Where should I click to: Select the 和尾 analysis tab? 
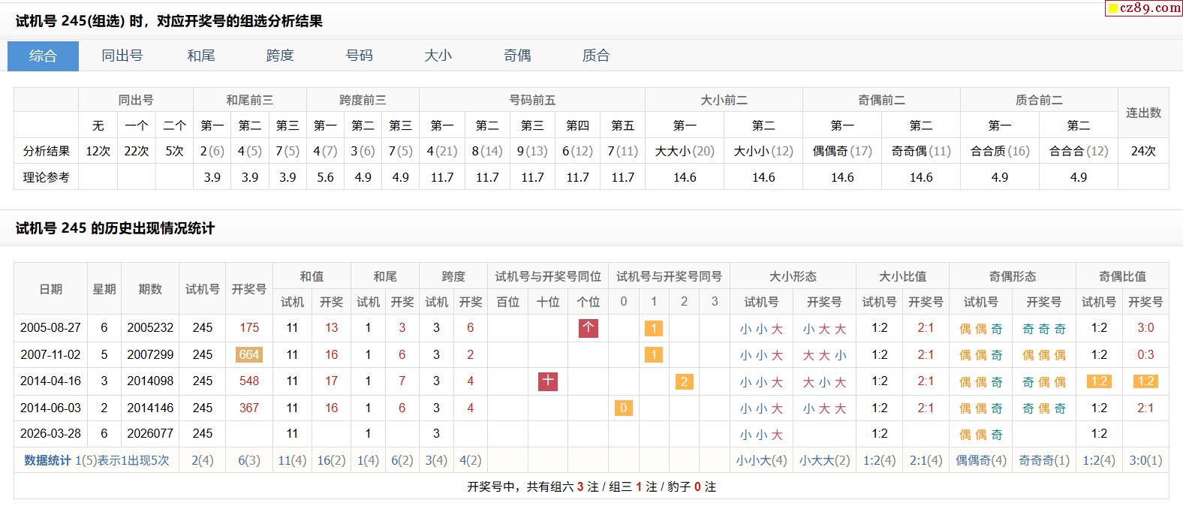point(201,56)
